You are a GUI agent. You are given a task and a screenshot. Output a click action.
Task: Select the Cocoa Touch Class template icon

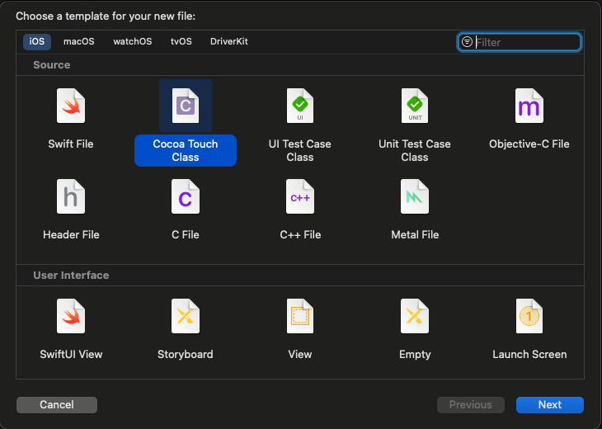[186, 106]
